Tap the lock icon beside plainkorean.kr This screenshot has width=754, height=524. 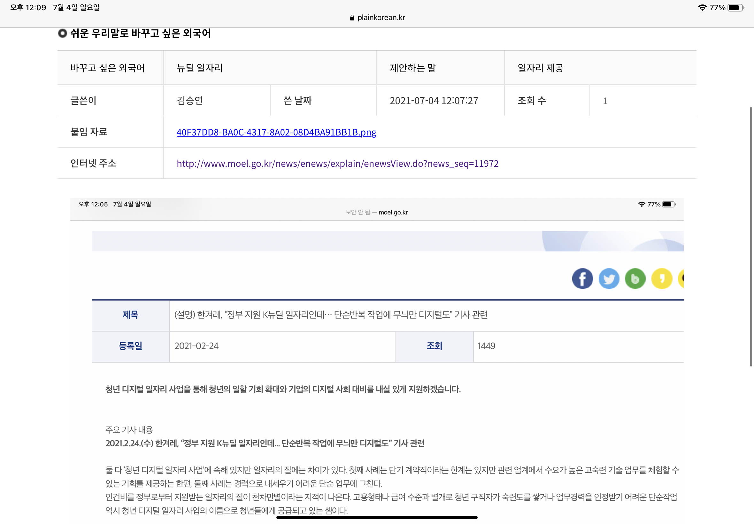(352, 18)
